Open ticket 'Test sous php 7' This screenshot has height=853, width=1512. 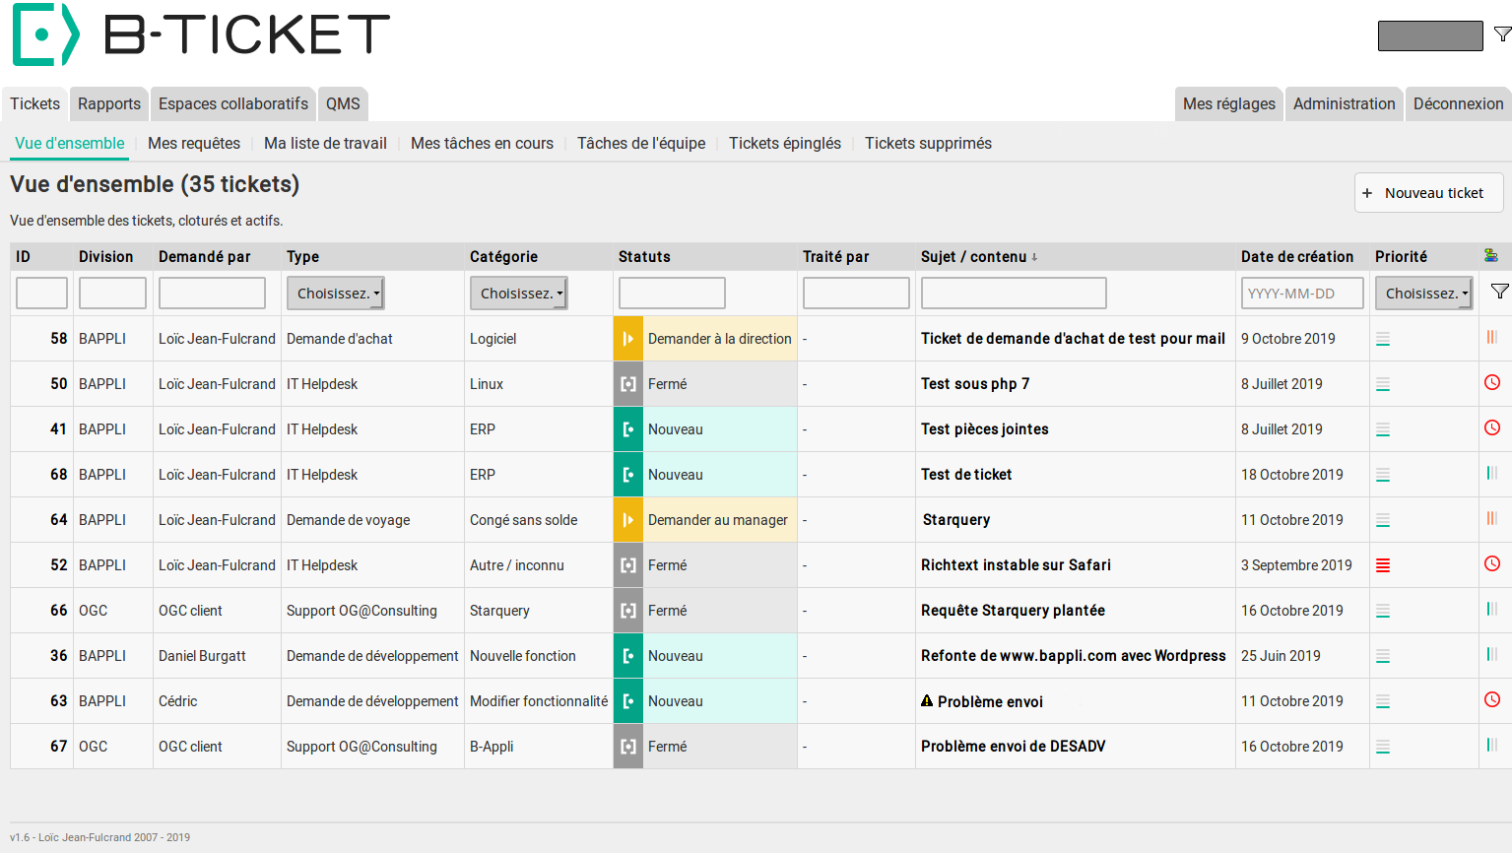pyautogui.click(x=975, y=384)
